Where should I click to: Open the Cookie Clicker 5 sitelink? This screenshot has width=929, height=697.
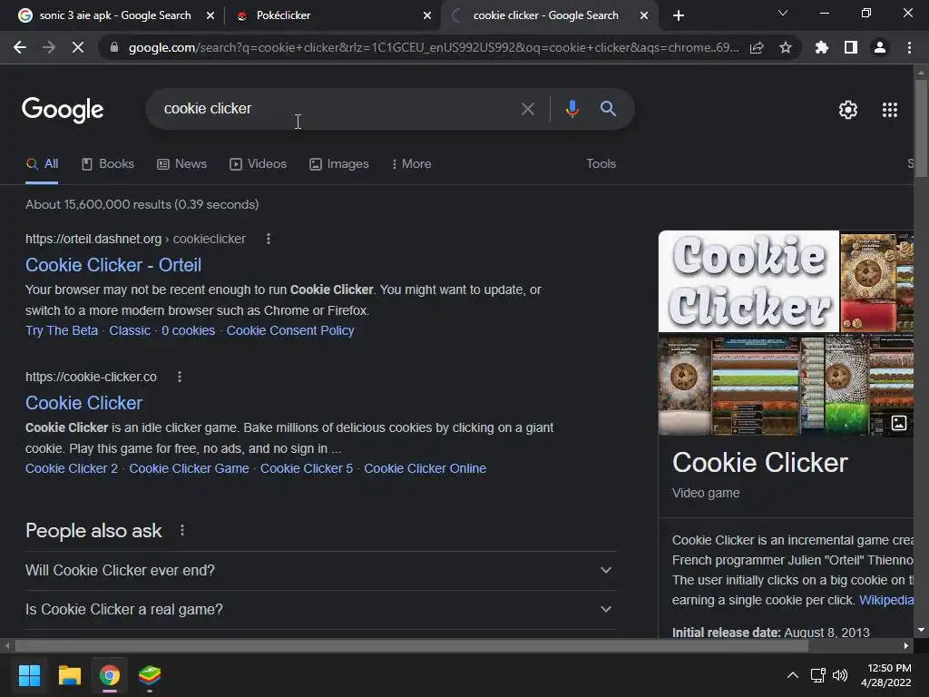307,468
